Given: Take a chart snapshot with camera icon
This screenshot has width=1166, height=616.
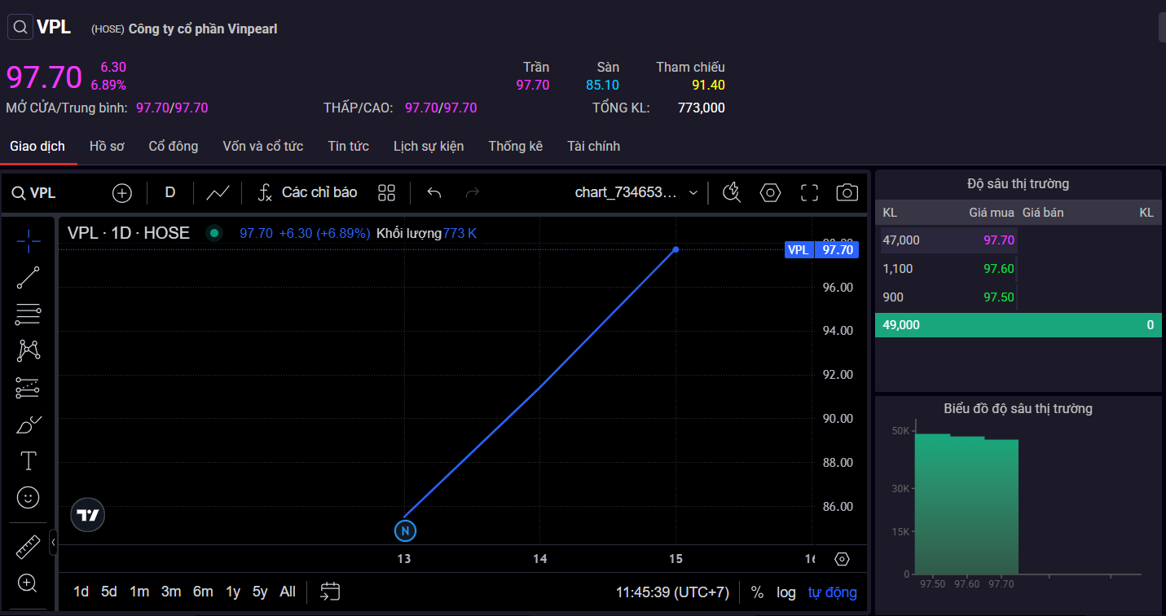Looking at the screenshot, I should [847, 193].
